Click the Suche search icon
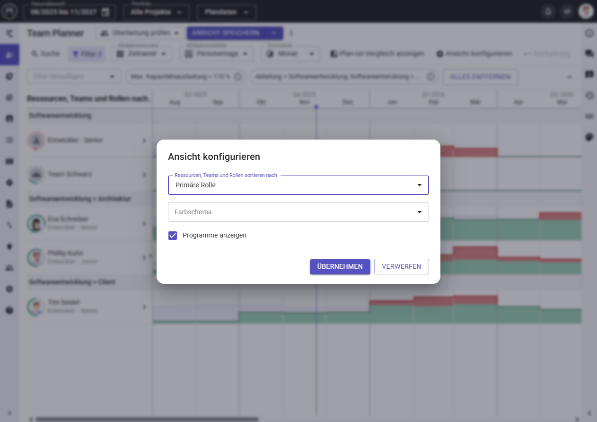 35,54
